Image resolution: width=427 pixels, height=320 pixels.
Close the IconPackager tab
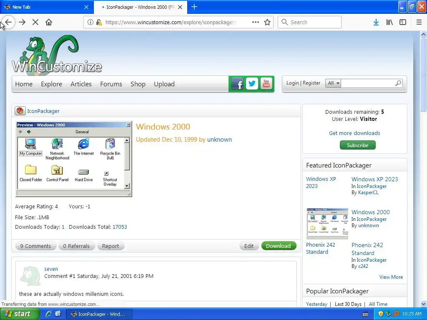(180, 7)
